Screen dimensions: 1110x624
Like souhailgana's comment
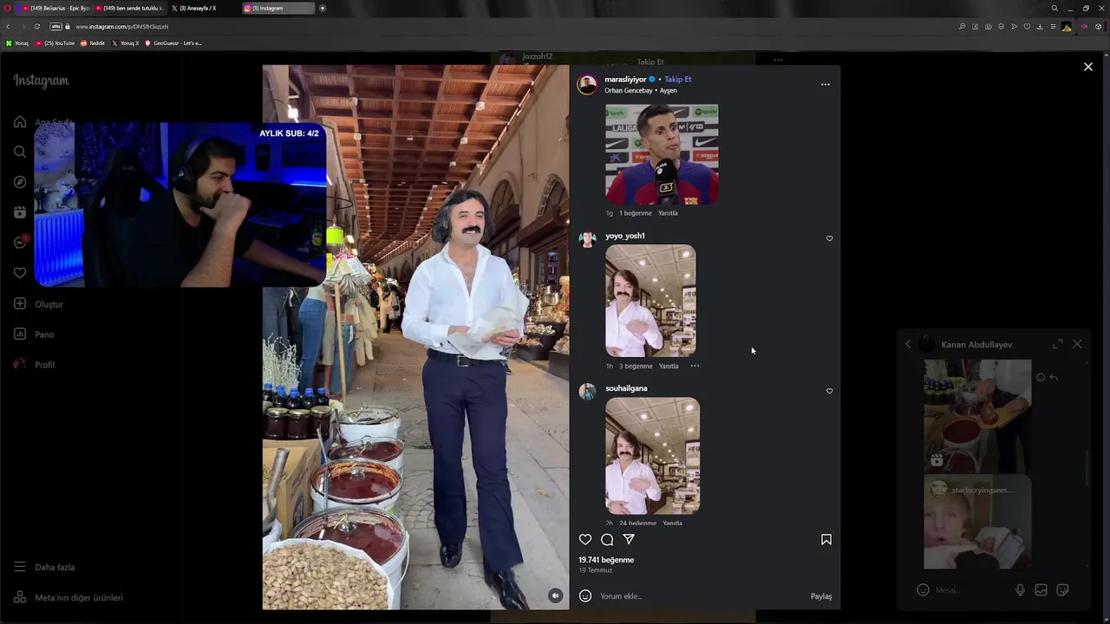[829, 391]
